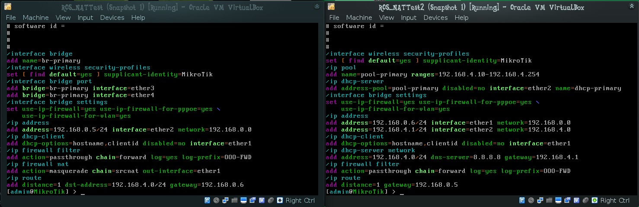
Task: Click VirtualBox title bar icon of ROS_NATTest window
Action: pos(8,6)
